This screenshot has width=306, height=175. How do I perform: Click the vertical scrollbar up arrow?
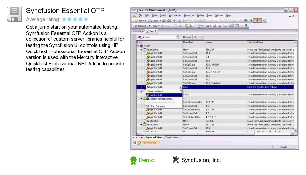pyautogui.click(x=295, y=42)
